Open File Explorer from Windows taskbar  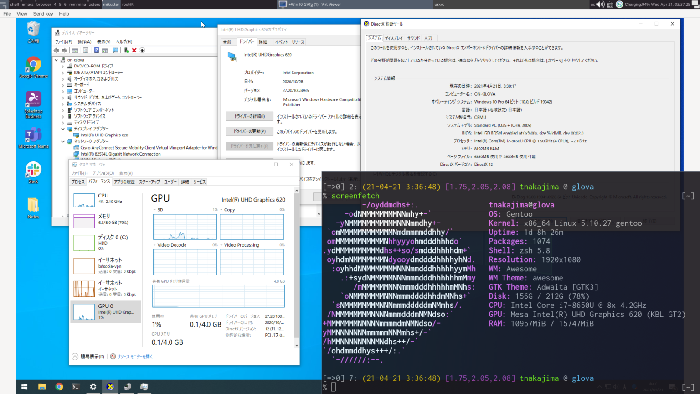click(x=42, y=387)
